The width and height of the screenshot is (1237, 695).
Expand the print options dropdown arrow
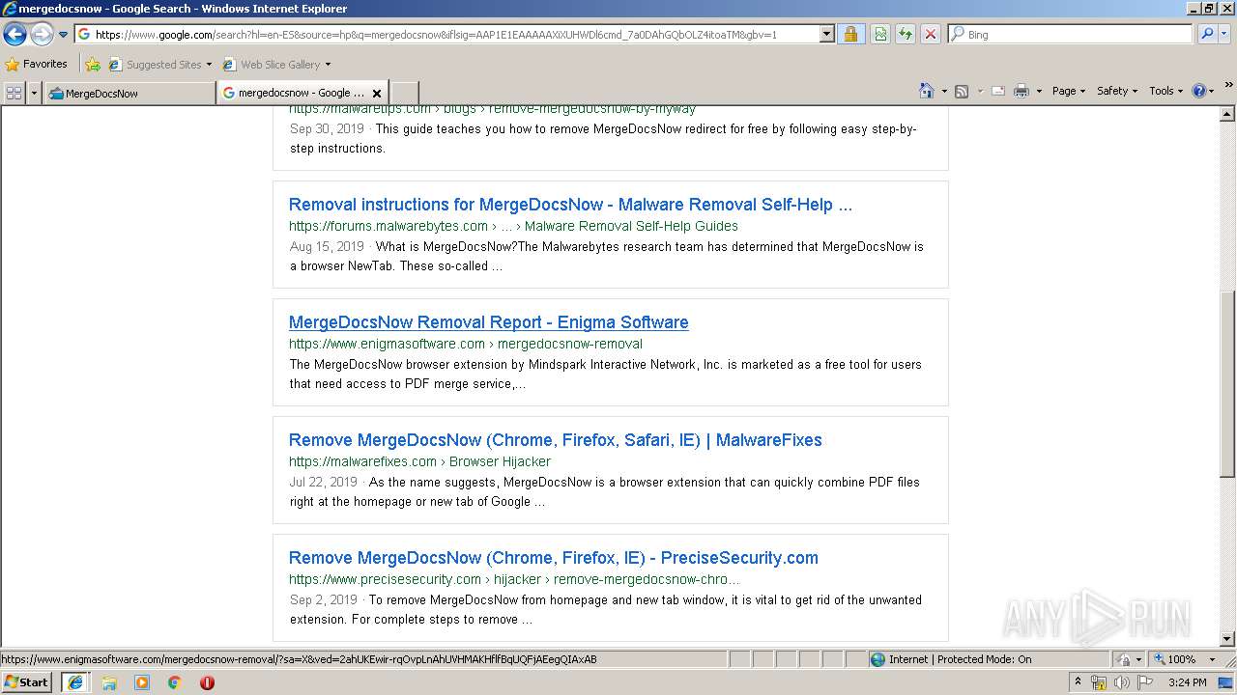tap(1039, 91)
